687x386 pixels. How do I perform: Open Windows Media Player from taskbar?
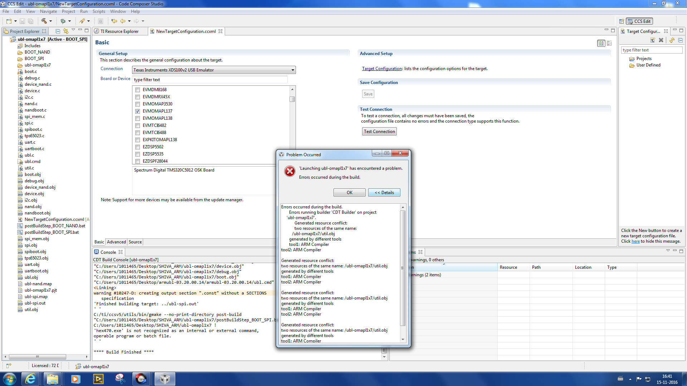coord(75,379)
